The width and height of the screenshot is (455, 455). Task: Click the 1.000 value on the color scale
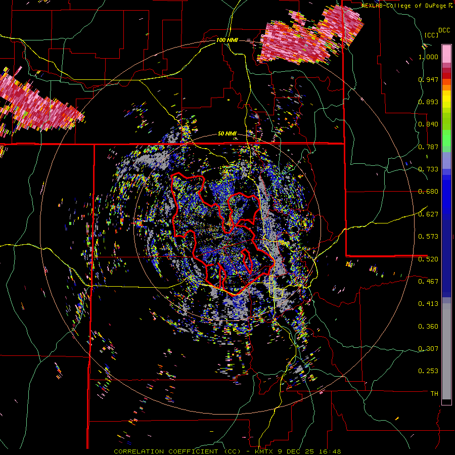coord(428,57)
